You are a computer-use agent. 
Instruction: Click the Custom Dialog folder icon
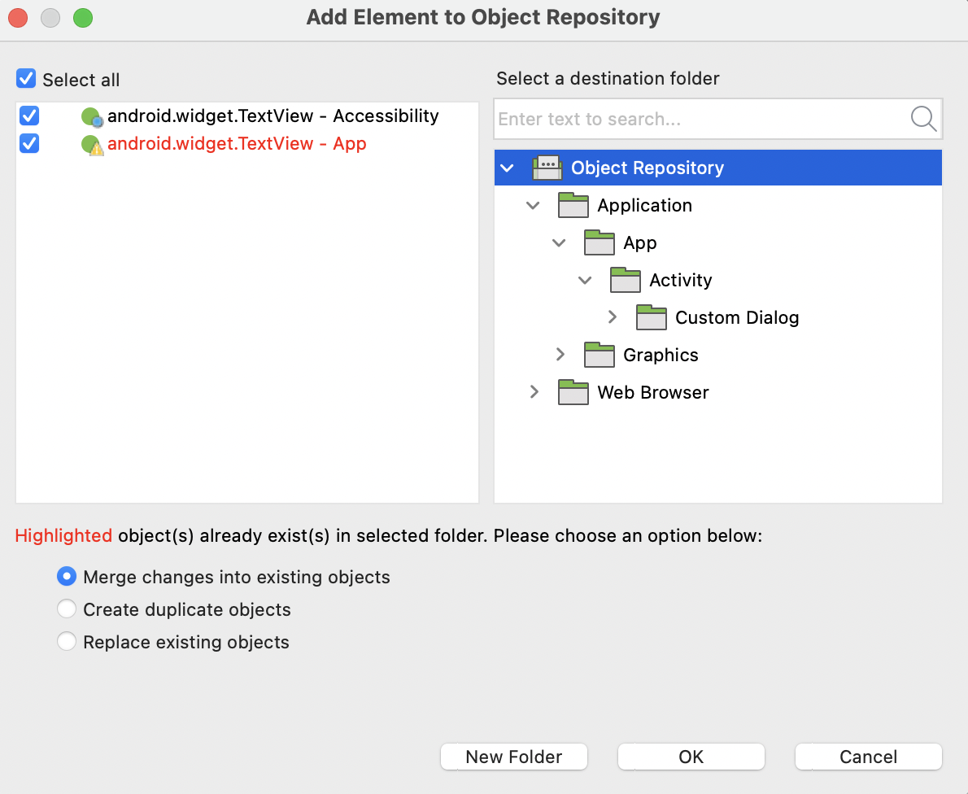(651, 317)
